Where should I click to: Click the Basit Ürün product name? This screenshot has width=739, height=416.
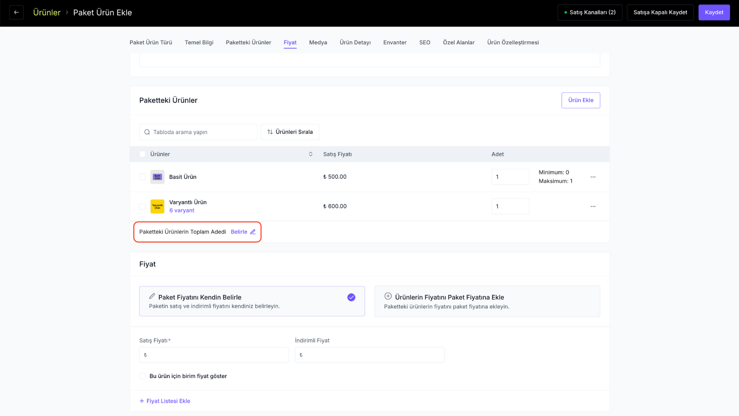pyautogui.click(x=183, y=177)
